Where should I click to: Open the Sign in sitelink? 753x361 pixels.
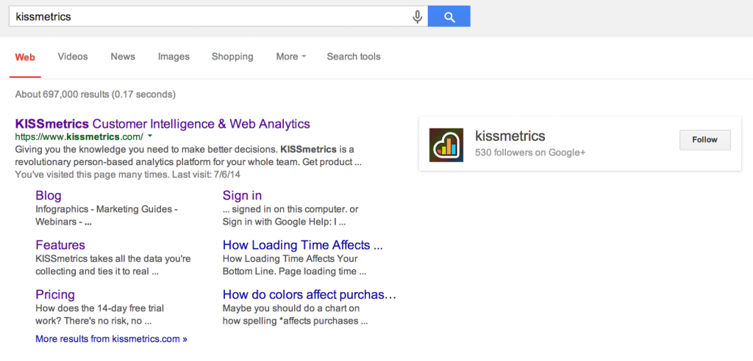(242, 196)
